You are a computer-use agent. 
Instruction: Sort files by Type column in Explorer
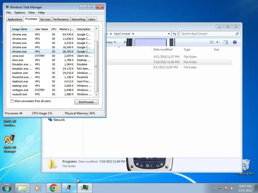[x=197, y=50]
